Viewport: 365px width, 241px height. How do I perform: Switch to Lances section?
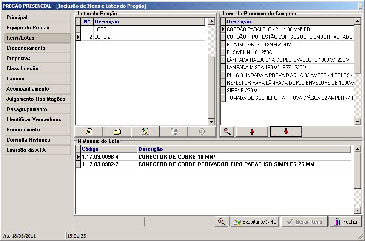(37, 79)
